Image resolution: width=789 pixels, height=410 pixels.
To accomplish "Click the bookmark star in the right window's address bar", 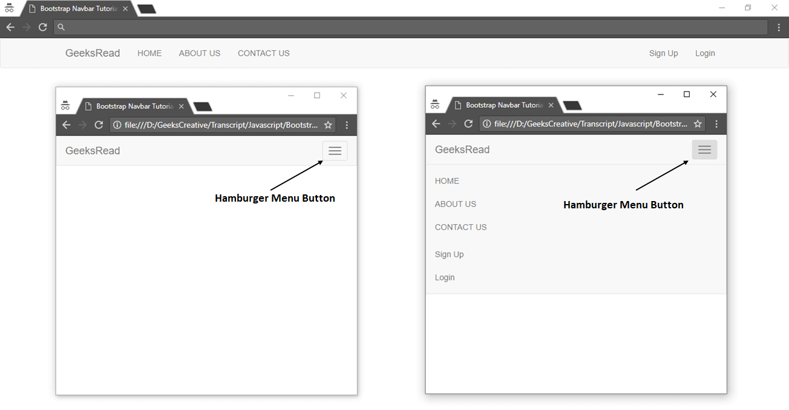I will coord(697,124).
